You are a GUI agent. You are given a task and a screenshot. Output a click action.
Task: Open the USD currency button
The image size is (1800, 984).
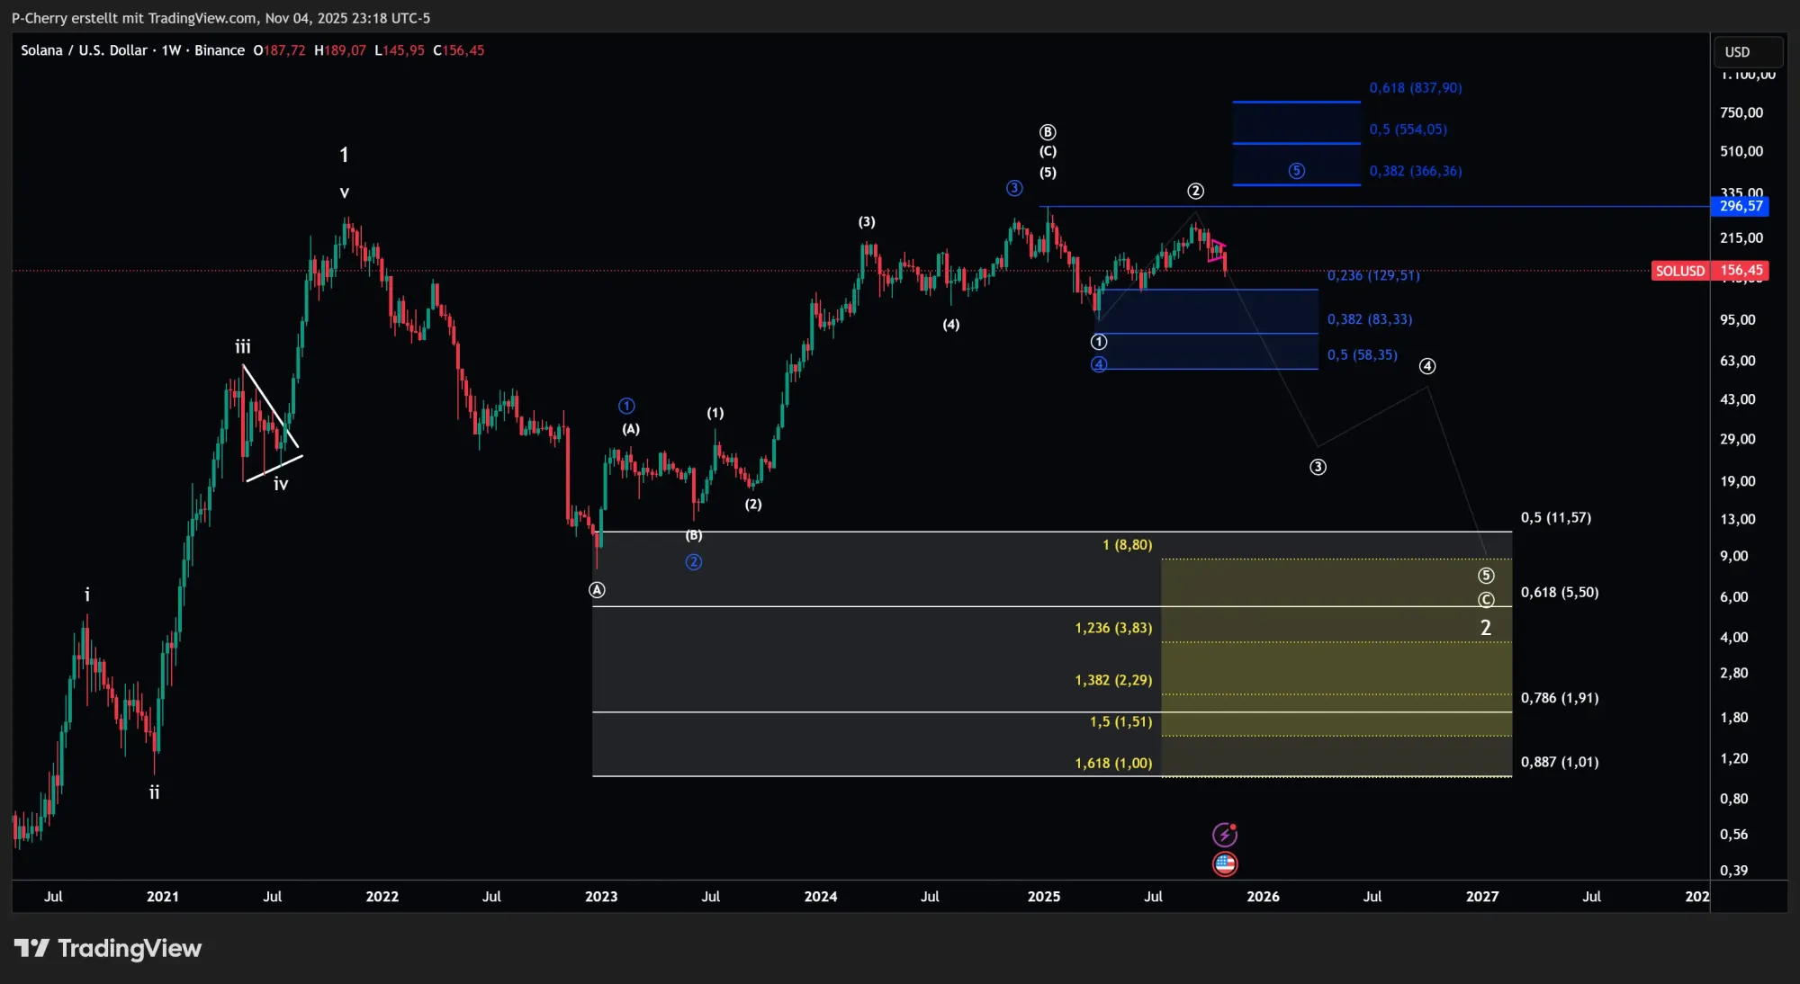[1747, 51]
